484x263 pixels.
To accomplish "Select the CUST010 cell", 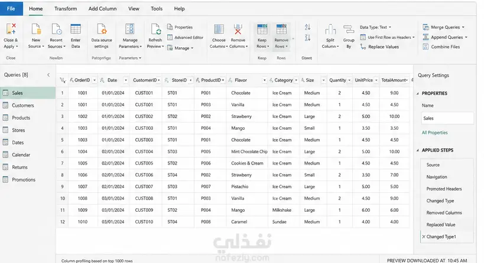I will [145, 222].
